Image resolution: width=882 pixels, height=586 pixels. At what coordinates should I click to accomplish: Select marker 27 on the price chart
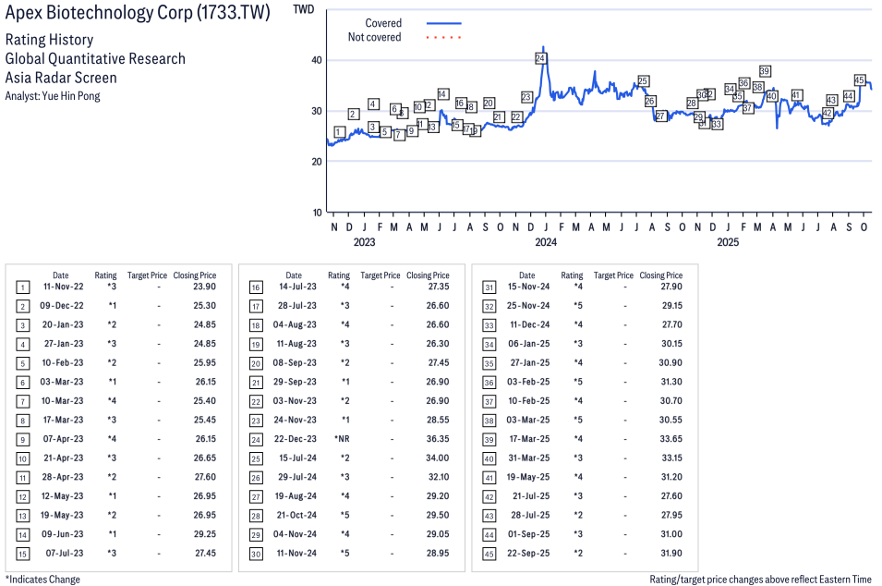pos(660,116)
